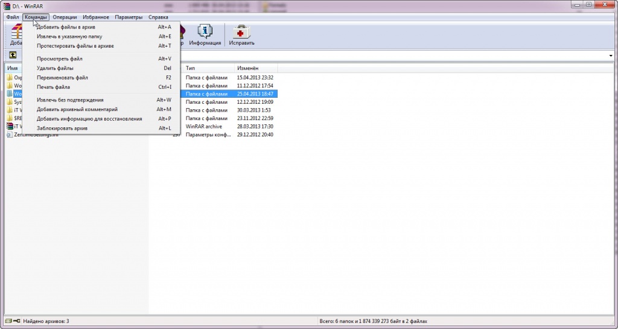Choose Просмотреть файл command

pos(101,59)
